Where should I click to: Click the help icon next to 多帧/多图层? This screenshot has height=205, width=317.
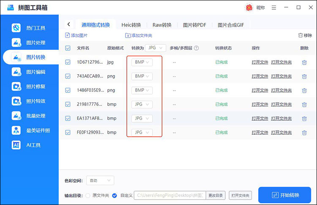196,48
